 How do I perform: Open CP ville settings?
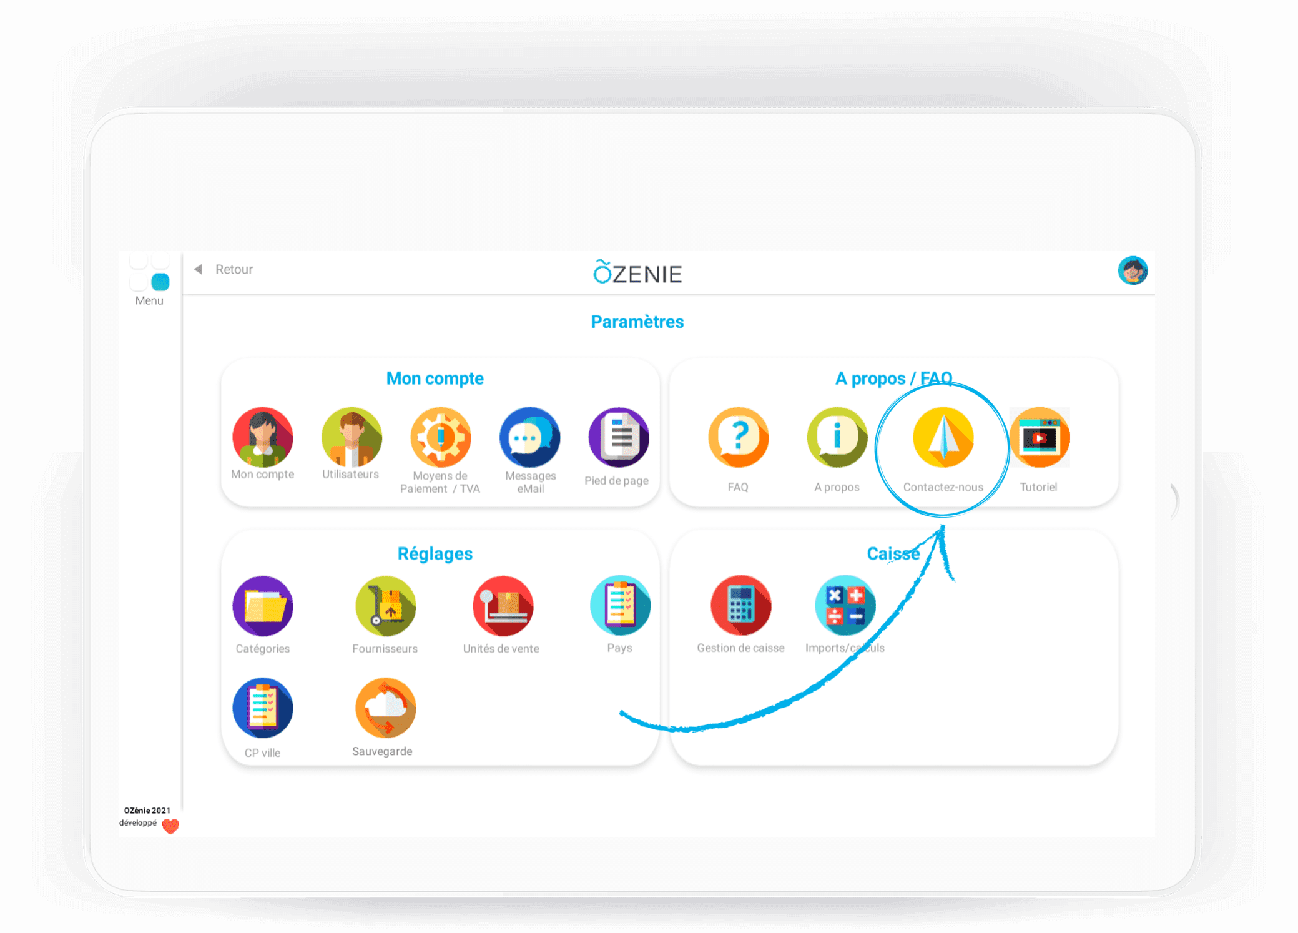(263, 708)
